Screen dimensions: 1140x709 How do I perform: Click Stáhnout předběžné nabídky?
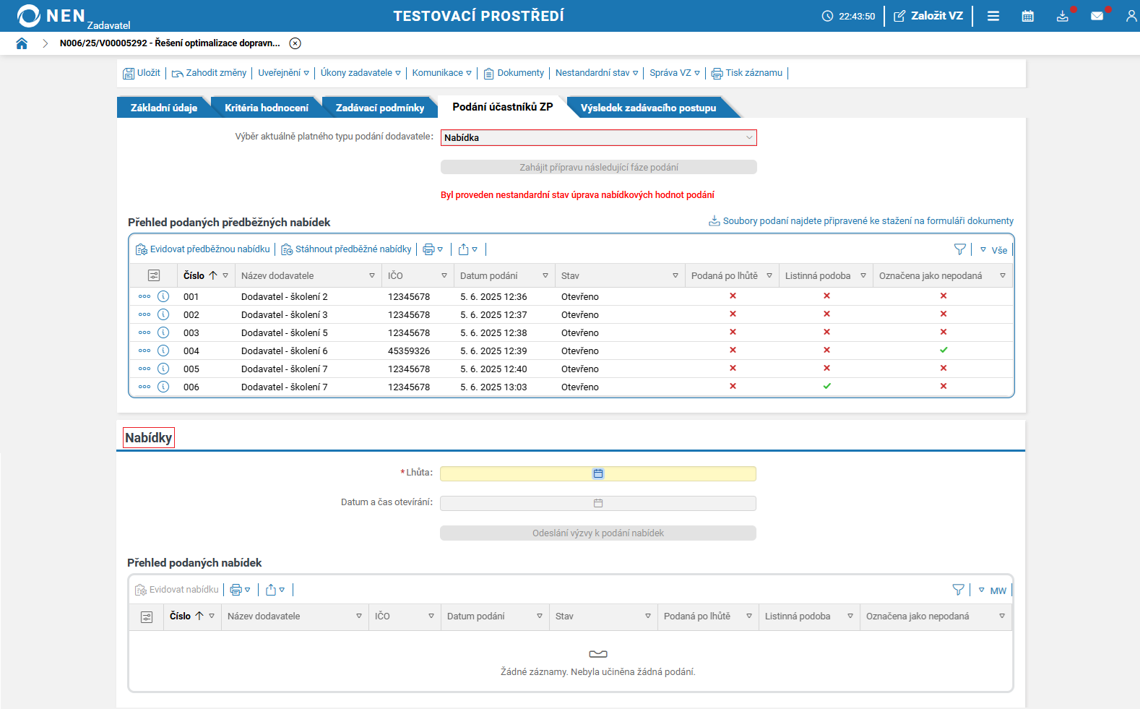(x=346, y=249)
